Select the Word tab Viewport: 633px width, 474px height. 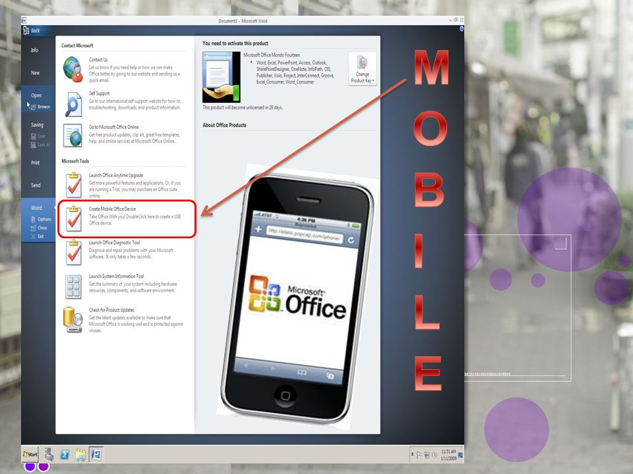coord(36,208)
